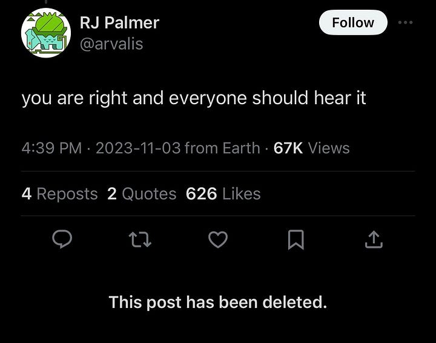
Task: Click the from Earth location label
Action: [222, 148]
